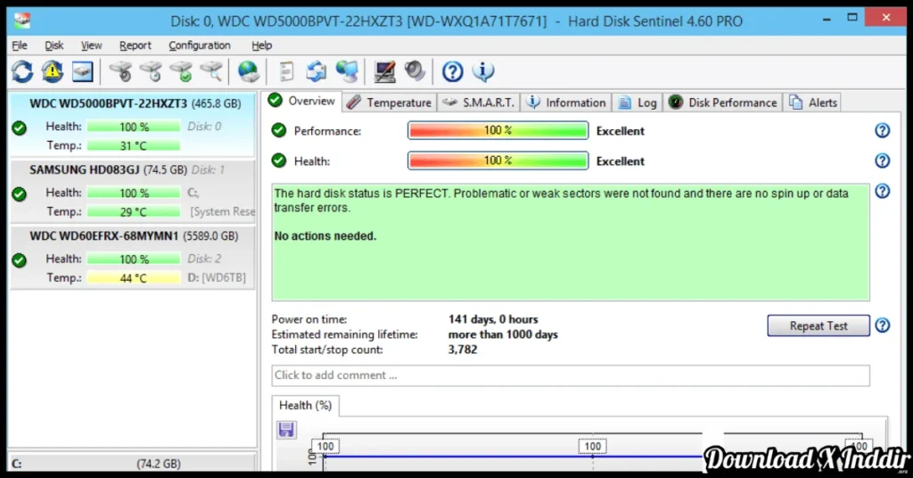
Task: Click the disk with green checkmark icon
Action: (181, 71)
